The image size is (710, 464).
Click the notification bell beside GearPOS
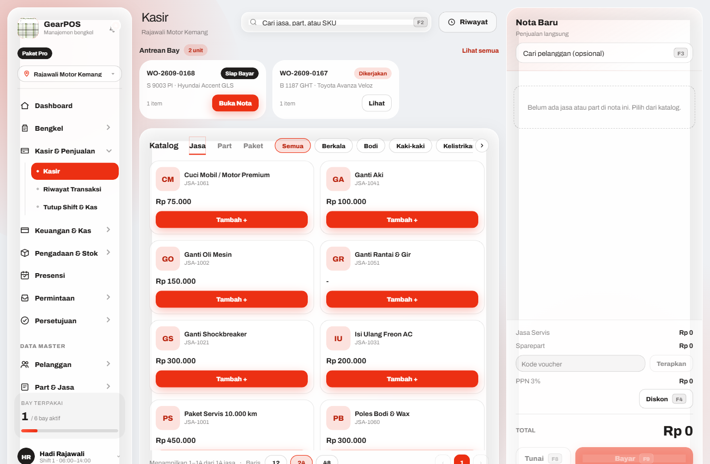click(112, 29)
